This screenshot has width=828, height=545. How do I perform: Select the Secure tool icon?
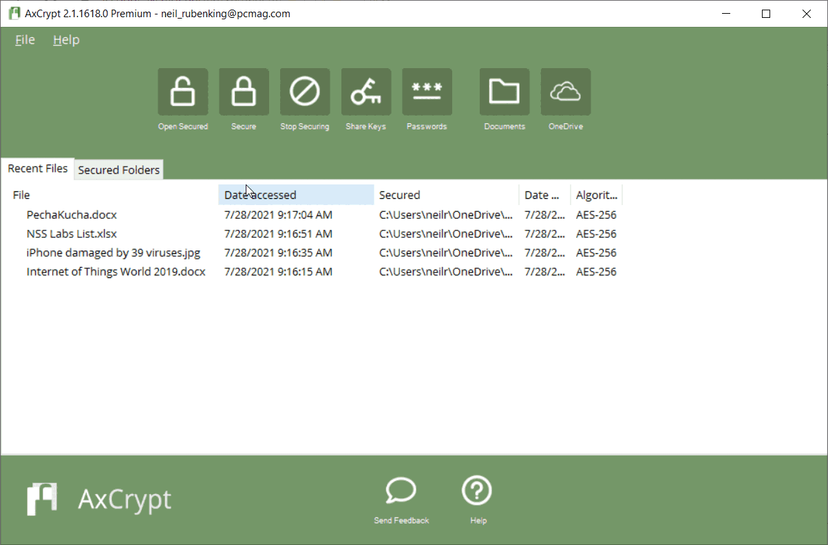(244, 92)
